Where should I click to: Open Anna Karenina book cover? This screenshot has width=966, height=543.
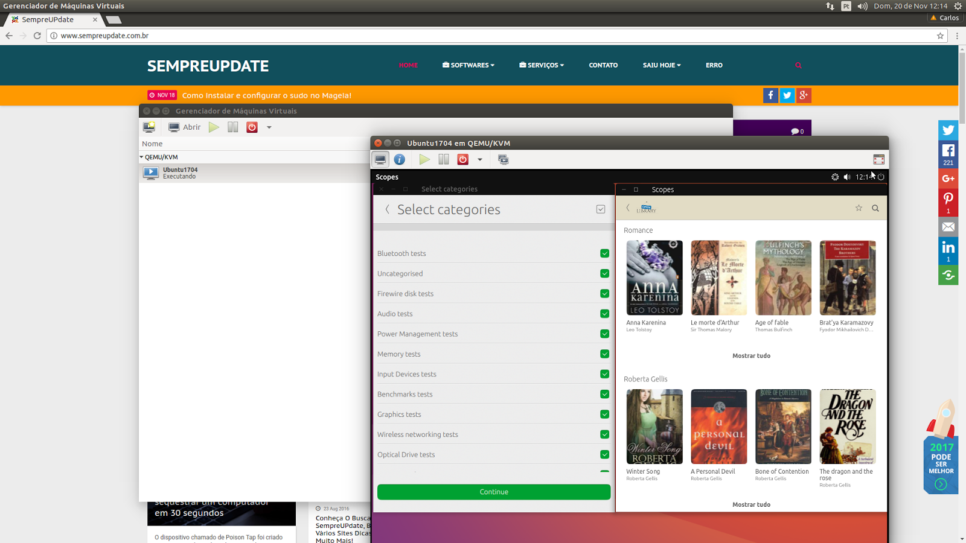[x=654, y=278]
